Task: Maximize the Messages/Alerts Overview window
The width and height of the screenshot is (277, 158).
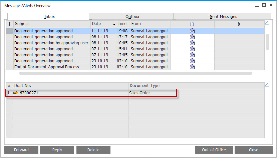Action: coord(264,5)
